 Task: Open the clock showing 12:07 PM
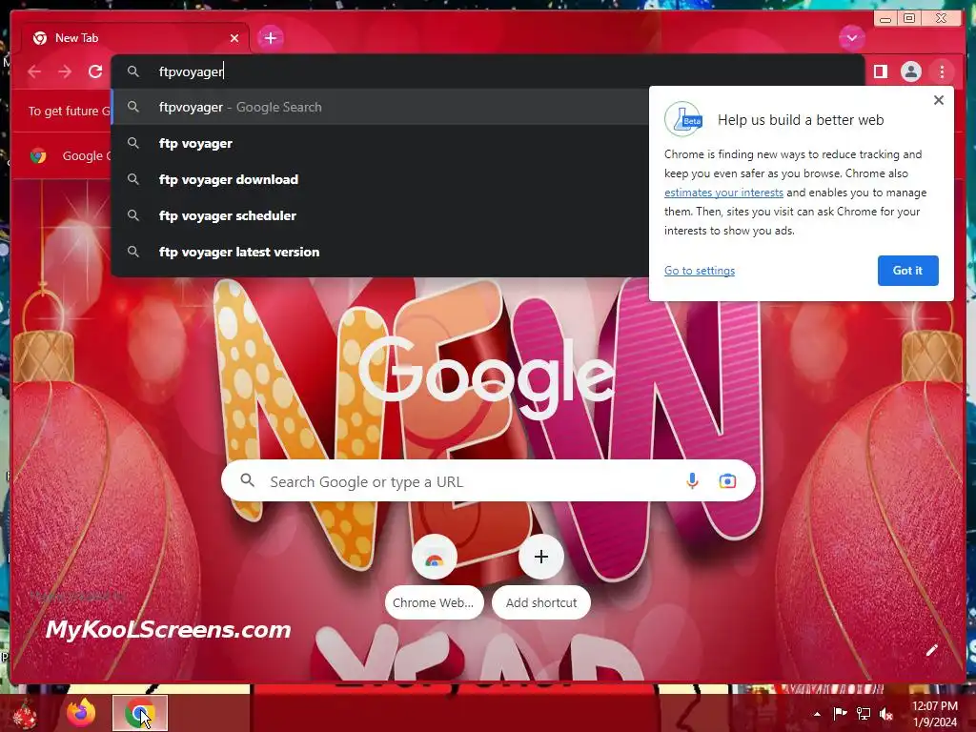[934, 713]
